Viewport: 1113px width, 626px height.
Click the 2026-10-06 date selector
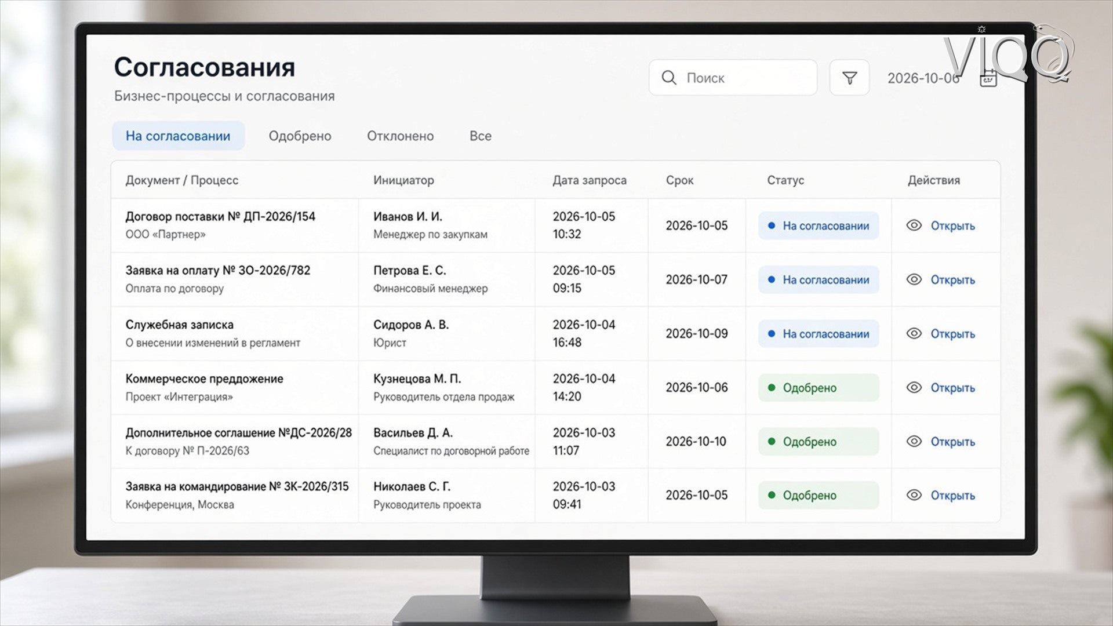point(923,78)
